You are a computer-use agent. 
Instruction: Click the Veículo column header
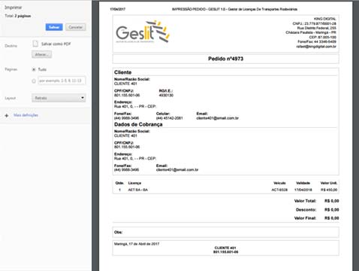point(279,183)
